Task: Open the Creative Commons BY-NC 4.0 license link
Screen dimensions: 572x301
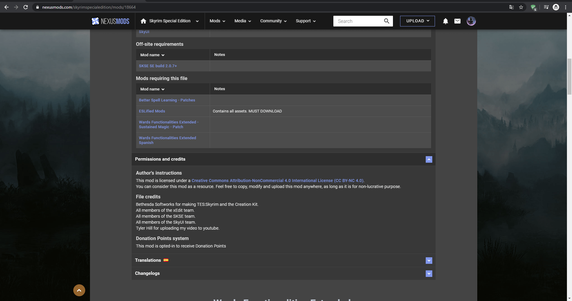Action: pos(277,181)
